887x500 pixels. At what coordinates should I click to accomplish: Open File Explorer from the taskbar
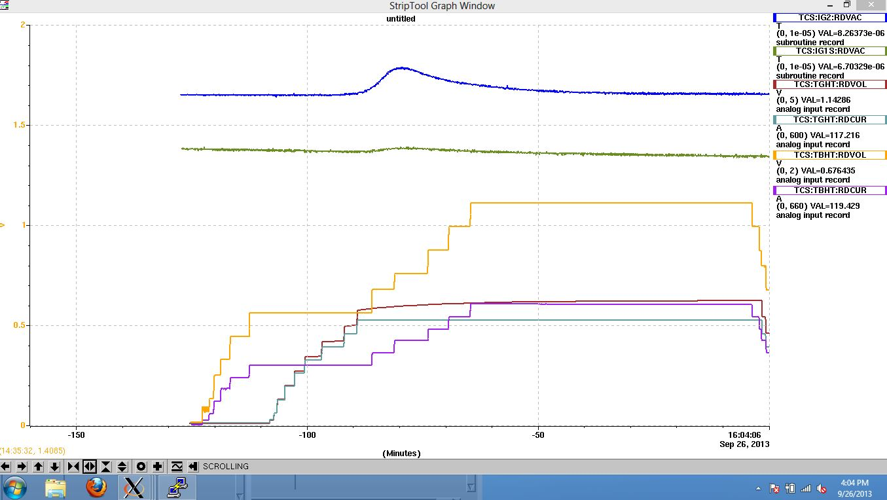pos(56,488)
